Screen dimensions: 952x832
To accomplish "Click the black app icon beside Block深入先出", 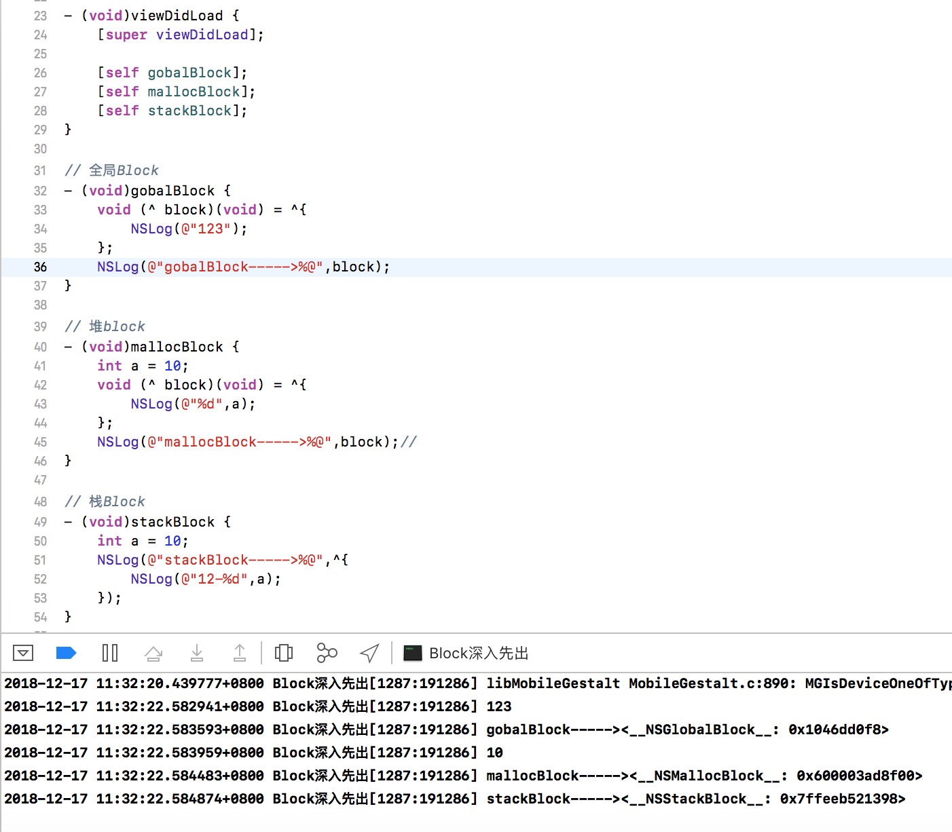I will pos(413,653).
